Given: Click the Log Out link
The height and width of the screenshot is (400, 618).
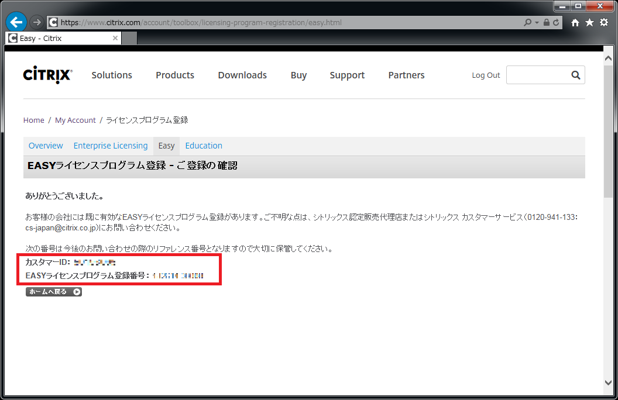Looking at the screenshot, I should click(x=486, y=75).
